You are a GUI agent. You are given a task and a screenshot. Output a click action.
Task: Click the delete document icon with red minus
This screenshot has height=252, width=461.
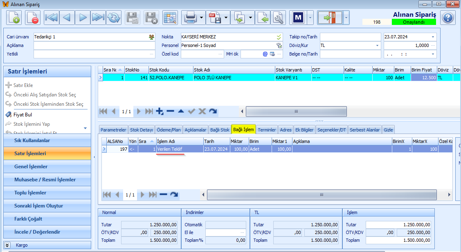[x=33, y=18]
